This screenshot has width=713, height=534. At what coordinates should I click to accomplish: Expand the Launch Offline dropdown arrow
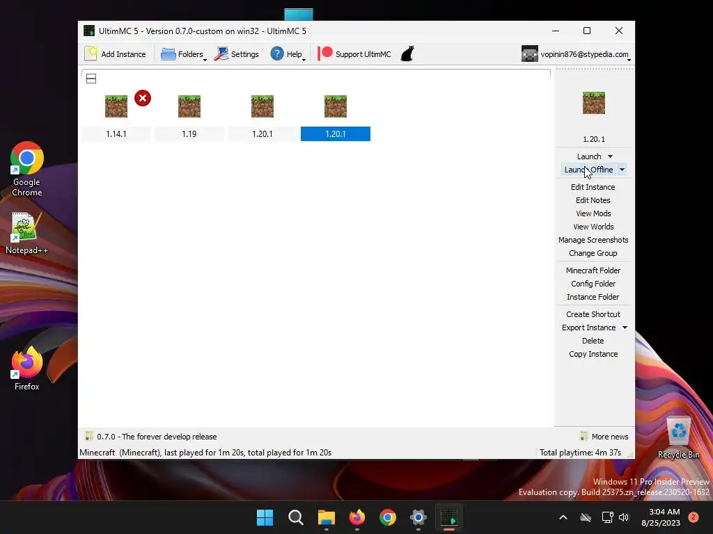click(622, 170)
